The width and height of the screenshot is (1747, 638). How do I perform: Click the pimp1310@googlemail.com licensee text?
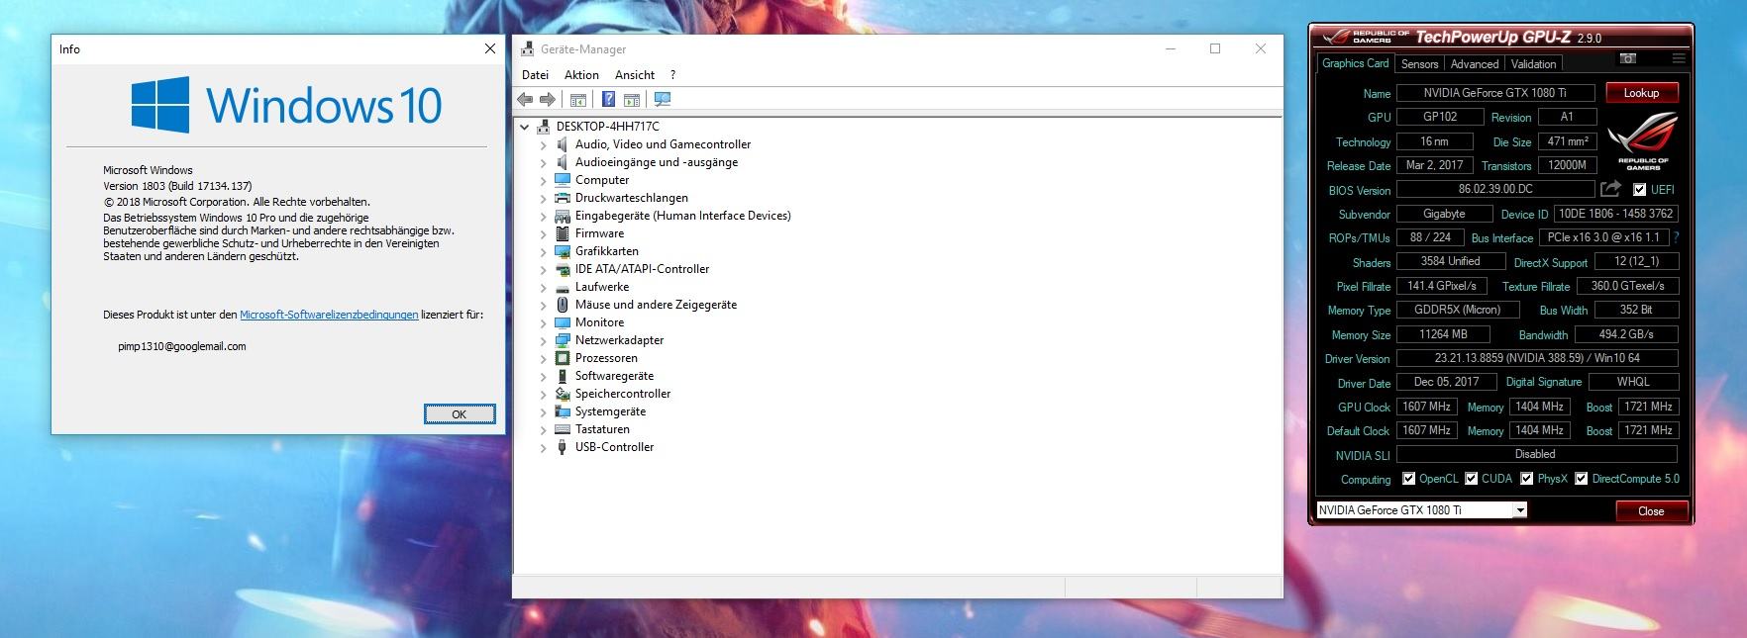(x=182, y=347)
